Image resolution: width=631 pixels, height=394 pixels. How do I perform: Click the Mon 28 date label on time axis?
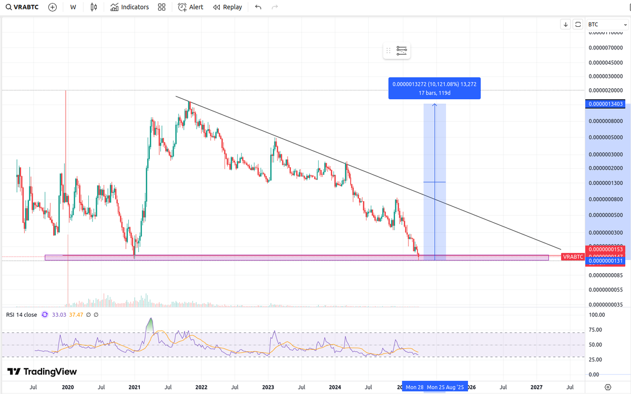(413, 387)
